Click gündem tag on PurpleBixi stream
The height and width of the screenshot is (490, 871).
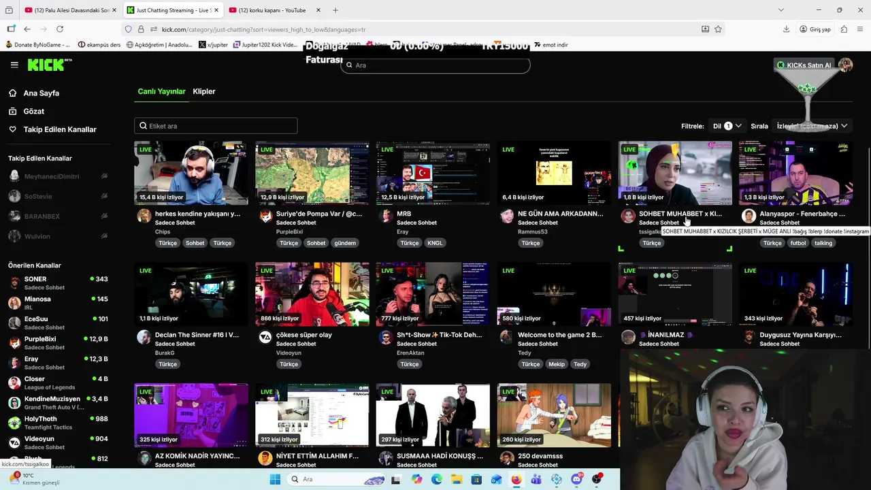pyautogui.click(x=345, y=243)
